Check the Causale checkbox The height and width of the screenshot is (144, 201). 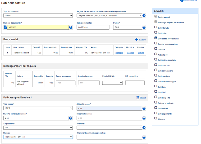click(x=156, y=48)
